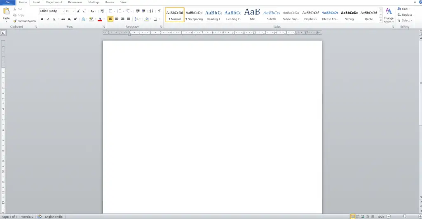Image resolution: width=422 pixels, height=219 pixels.
Task: Increase the paragraph indent
Action: pos(143,11)
